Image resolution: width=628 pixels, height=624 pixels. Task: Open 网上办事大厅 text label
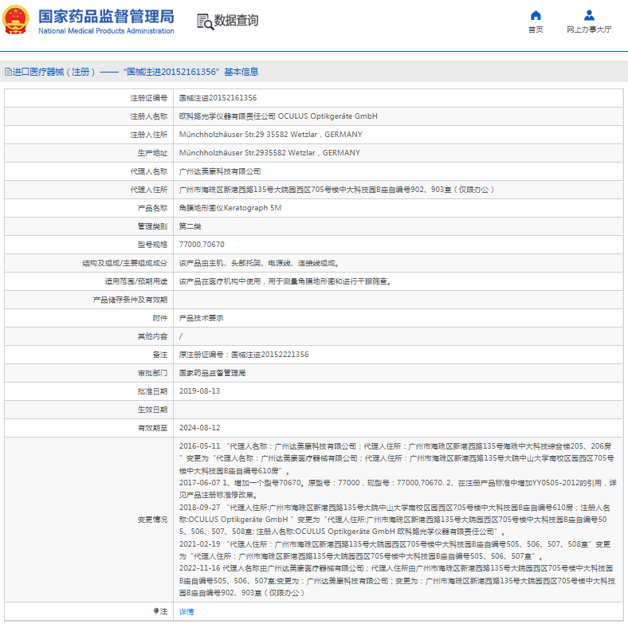click(589, 29)
